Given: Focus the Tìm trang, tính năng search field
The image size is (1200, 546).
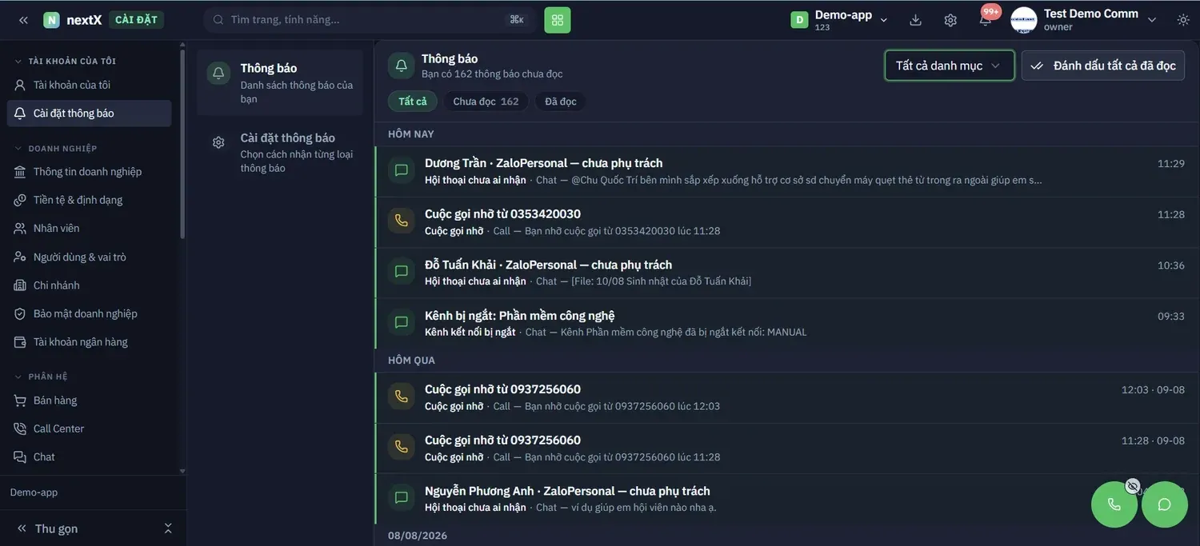Looking at the screenshot, I should point(370,19).
